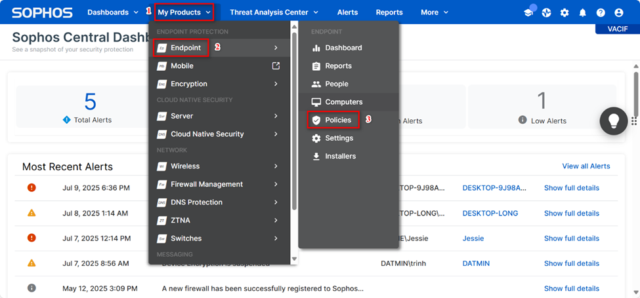Click the notifications bell icon
The width and height of the screenshot is (640, 298).
(582, 12)
